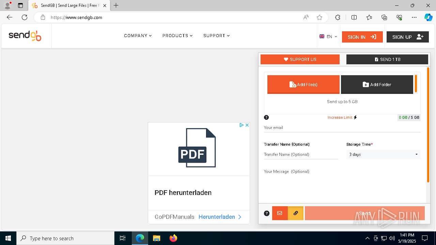
Task: Click the SEND 1 TB button
Action: (x=387, y=59)
